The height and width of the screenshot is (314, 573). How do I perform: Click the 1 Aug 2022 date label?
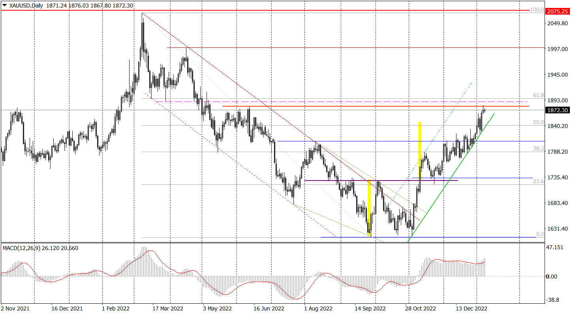click(x=318, y=308)
